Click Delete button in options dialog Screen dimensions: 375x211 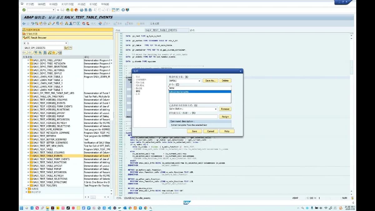(225, 81)
